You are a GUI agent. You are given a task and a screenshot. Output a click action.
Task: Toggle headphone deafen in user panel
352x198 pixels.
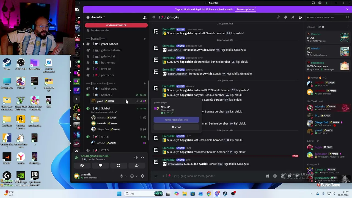coord(132,176)
